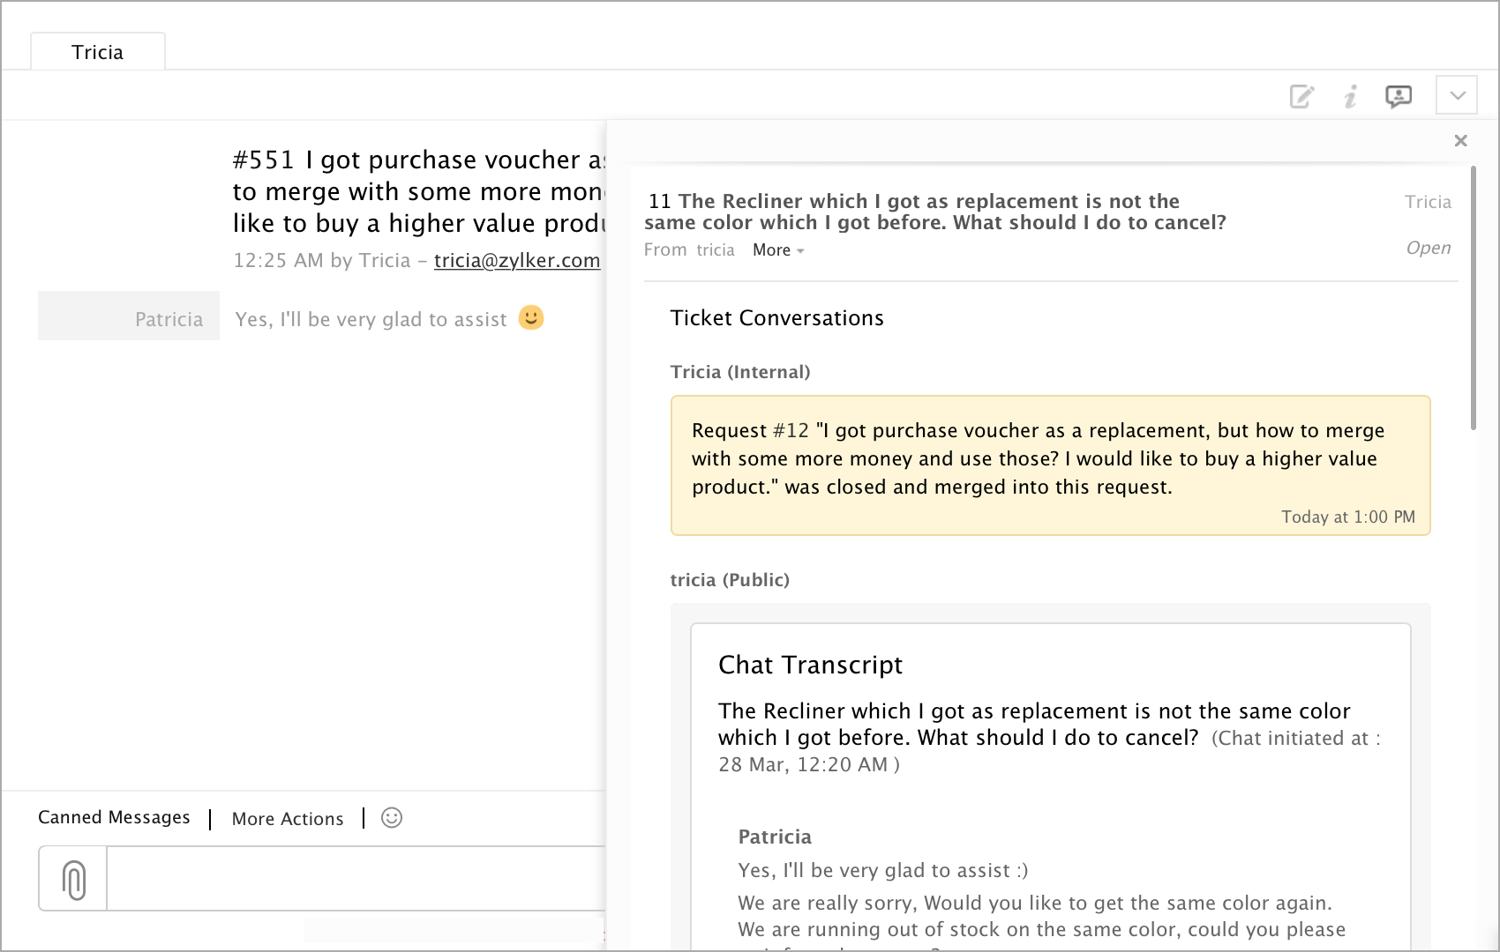Show visitor info via the italic i icon
This screenshot has height=952, width=1500.
coord(1350,96)
